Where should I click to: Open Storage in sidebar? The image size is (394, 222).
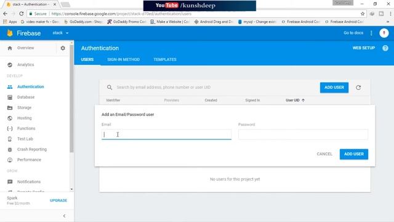[25, 108]
